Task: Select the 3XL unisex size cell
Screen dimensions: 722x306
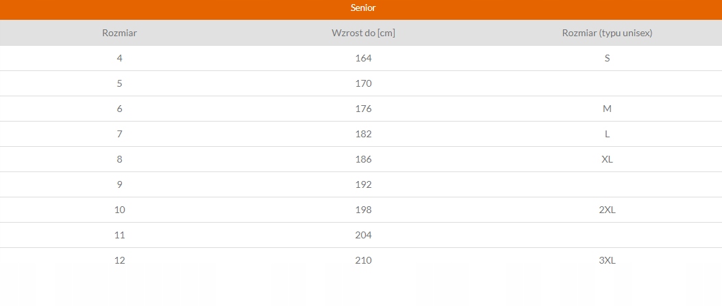Action: tap(607, 260)
